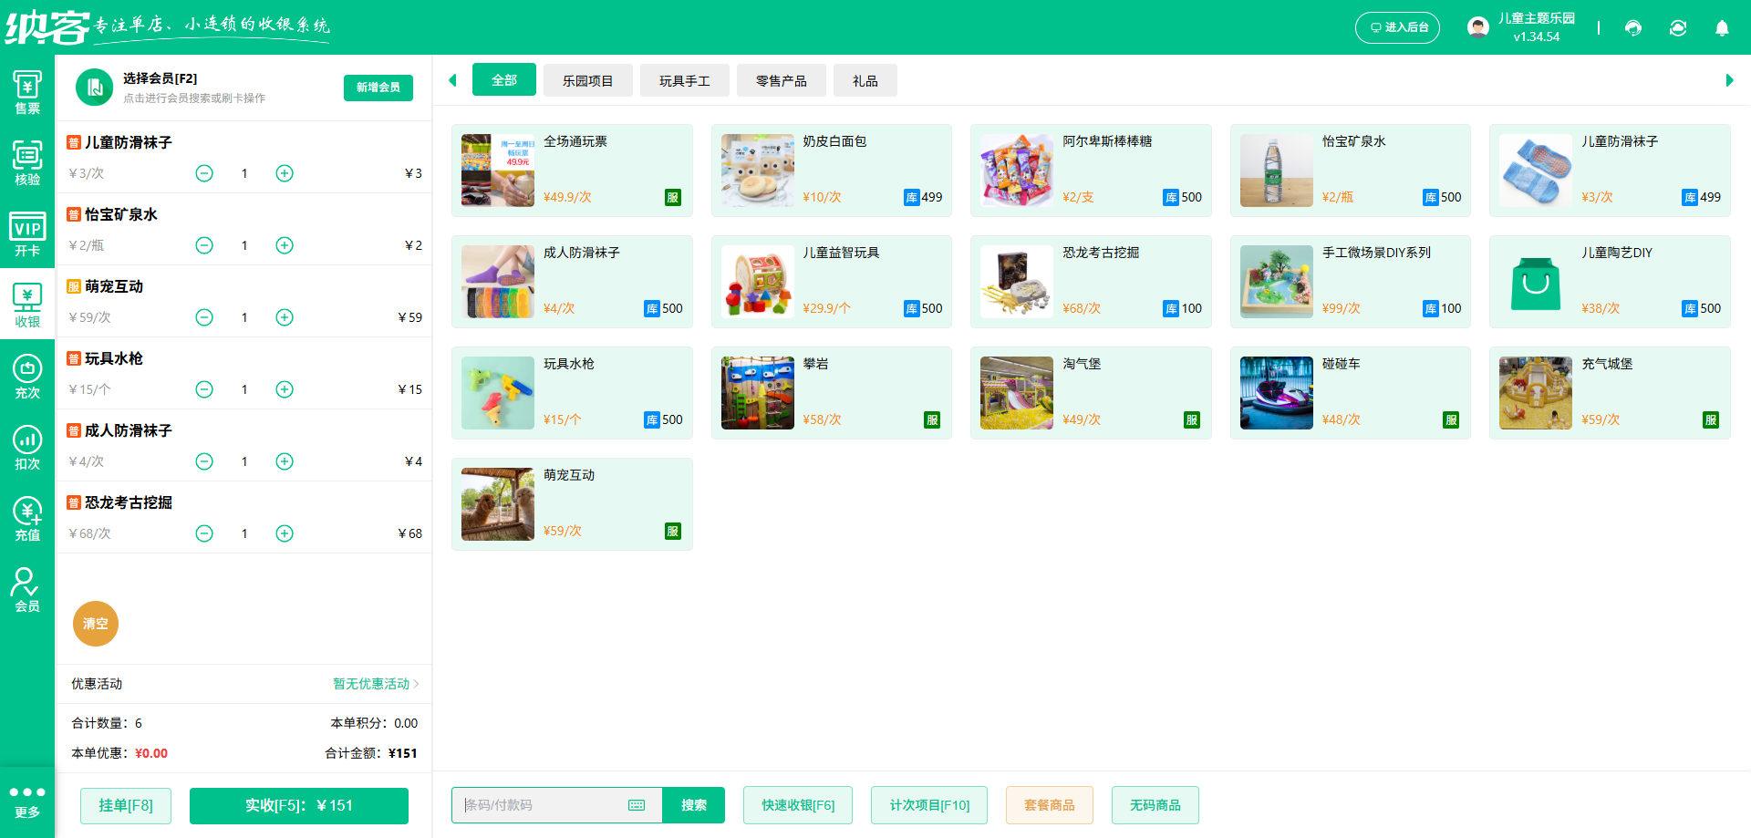Switch to the 乐园项目 category tab
The width and height of the screenshot is (1751, 838).
click(588, 80)
